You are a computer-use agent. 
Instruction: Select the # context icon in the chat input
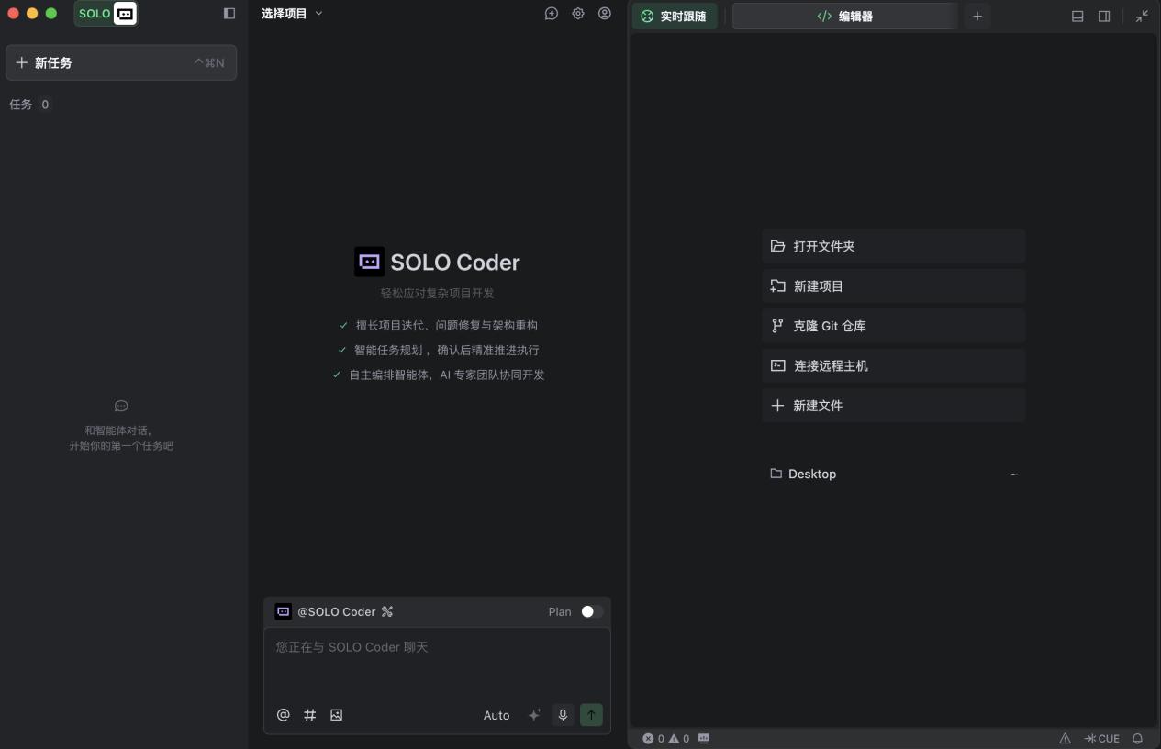click(x=309, y=715)
